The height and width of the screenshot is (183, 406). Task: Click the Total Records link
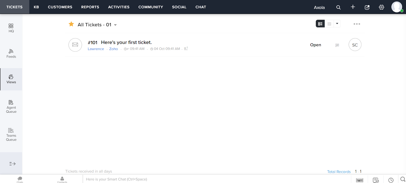(x=339, y=172)
